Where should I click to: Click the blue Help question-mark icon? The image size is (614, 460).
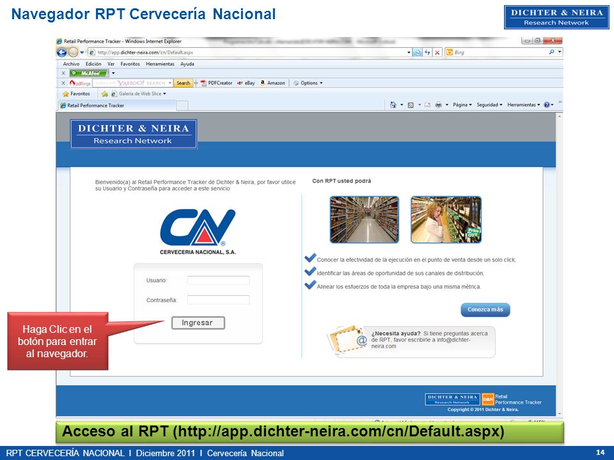point(547,105)
